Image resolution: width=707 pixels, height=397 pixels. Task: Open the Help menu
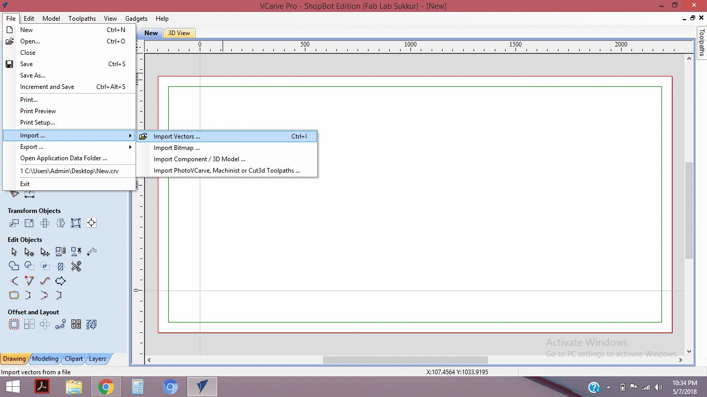tap(162, 19)
